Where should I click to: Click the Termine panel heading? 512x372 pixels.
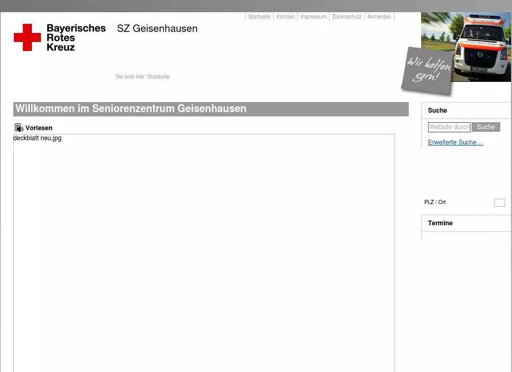tap(440, 223)
